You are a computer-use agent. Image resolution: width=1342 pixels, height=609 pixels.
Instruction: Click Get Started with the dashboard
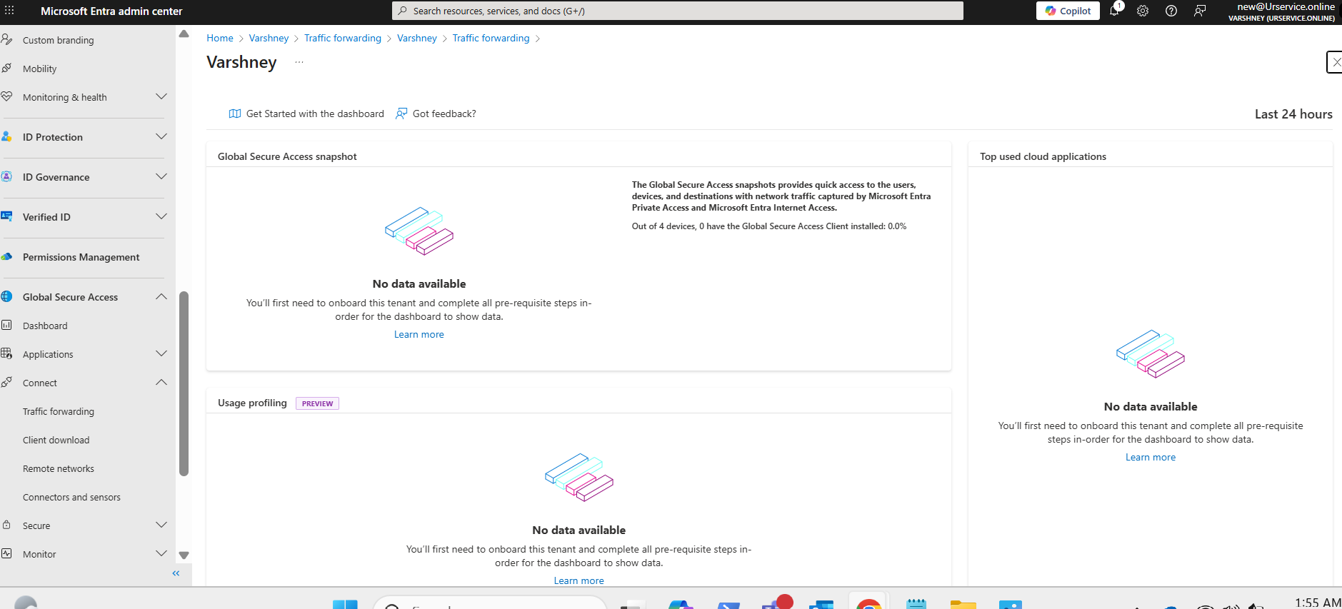pyautogui.click(x=315, y=114)
